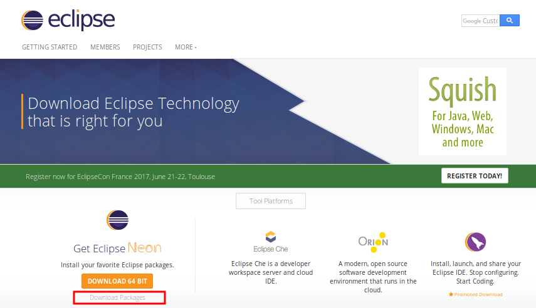The image size is (536, 308).
Task: Click the Get Eclipse Neon heading
Action: click(x=117, y=248)
